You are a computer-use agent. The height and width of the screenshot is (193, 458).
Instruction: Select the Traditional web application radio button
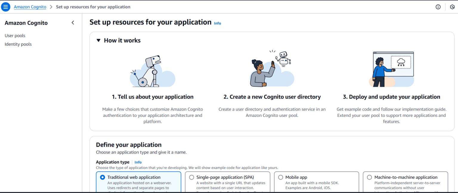tap(102, 177)
